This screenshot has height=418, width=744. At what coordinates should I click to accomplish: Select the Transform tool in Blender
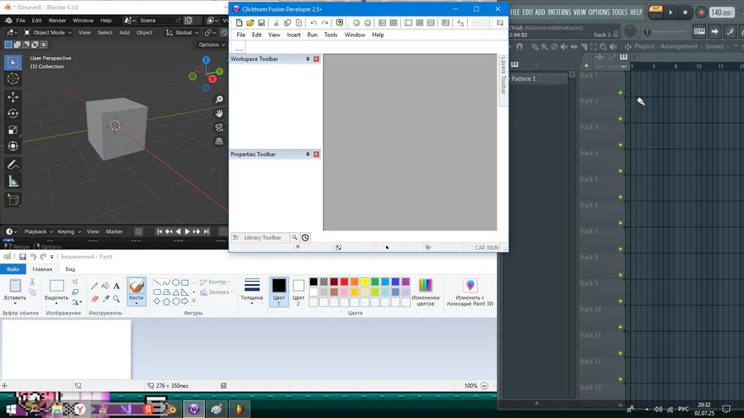12,146
